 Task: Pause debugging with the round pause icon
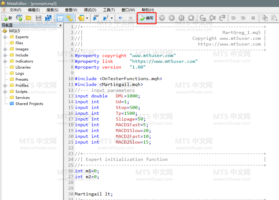(181, 18)
